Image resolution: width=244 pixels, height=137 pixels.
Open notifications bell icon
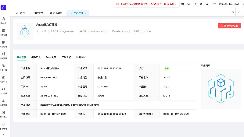tap(195, 4)
